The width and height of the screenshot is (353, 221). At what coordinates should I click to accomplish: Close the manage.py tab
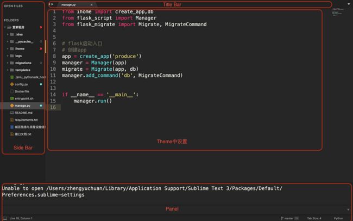point(91,5)
